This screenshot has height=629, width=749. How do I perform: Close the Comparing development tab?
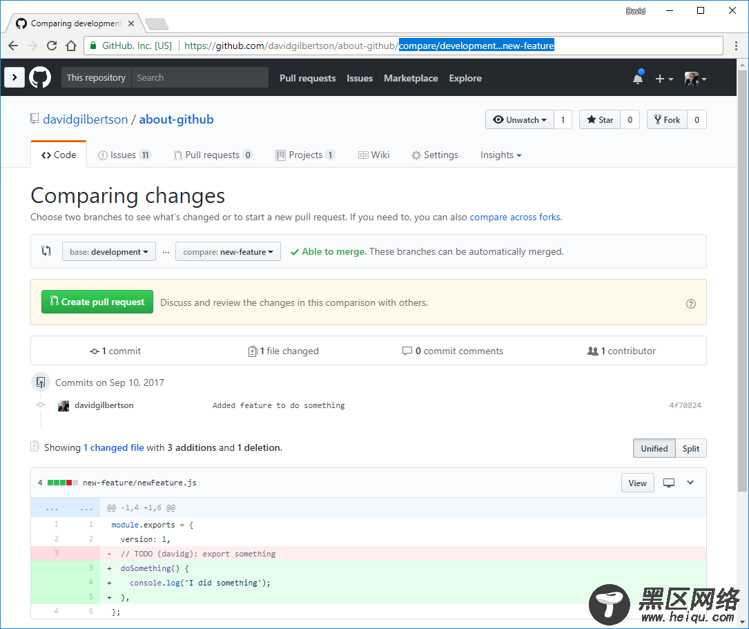click(x=131, y=23)
